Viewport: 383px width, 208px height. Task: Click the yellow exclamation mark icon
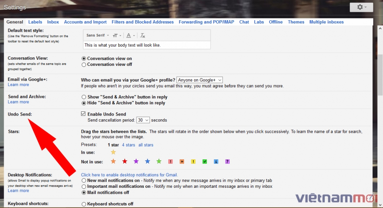[x=193, y=162]
